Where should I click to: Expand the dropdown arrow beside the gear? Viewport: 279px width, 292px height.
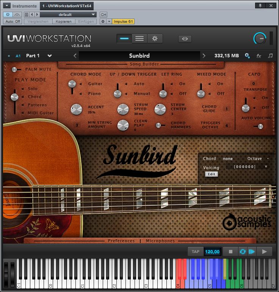(109, 21)
